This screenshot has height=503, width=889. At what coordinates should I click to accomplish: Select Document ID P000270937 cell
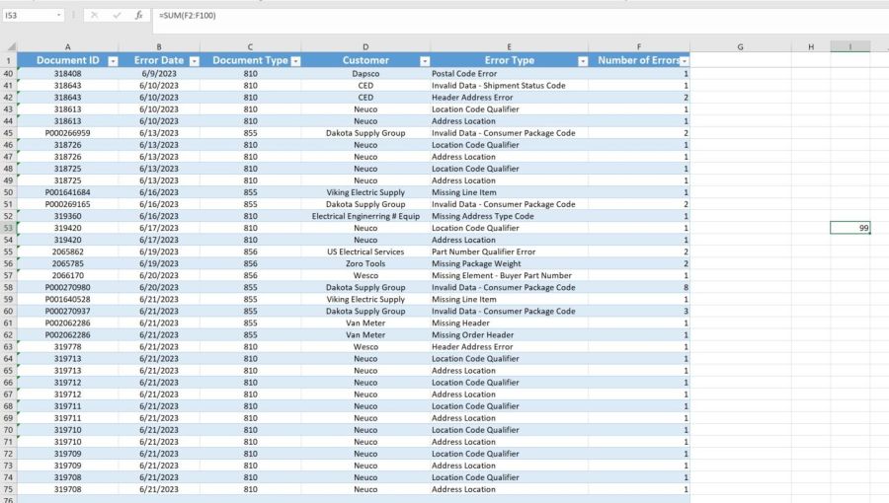pos(67,312)
